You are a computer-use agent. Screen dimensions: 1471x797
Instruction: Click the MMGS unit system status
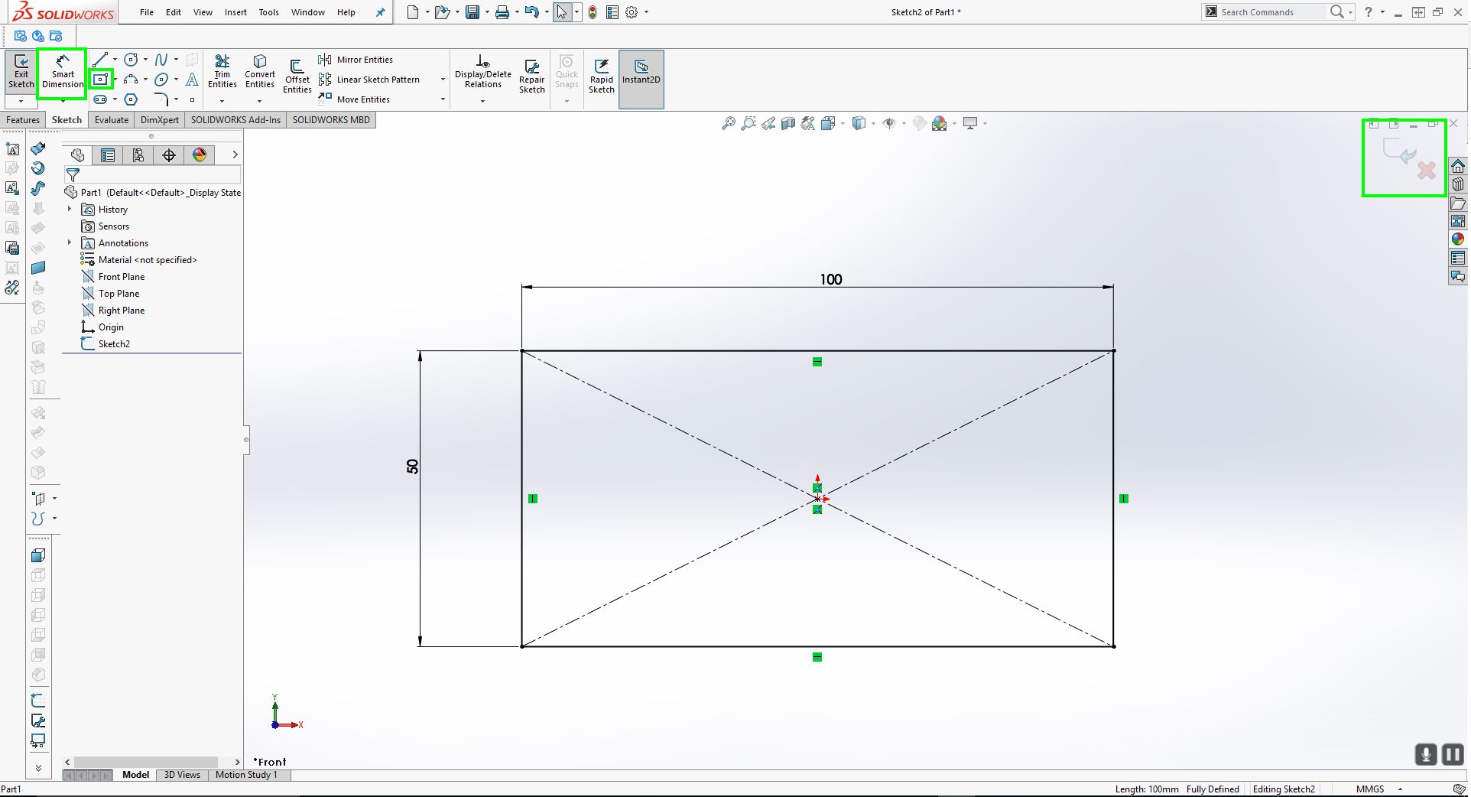(1370, 789)
